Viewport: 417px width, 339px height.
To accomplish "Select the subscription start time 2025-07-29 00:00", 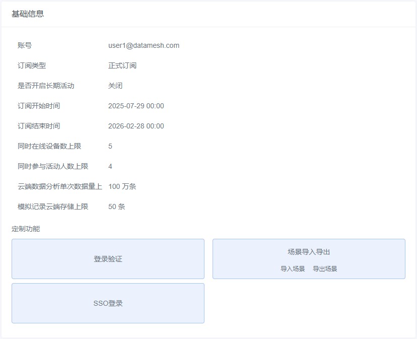I will 136,106.
